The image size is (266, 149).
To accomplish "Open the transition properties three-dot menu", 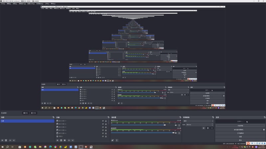I will (x=212, y=128).
